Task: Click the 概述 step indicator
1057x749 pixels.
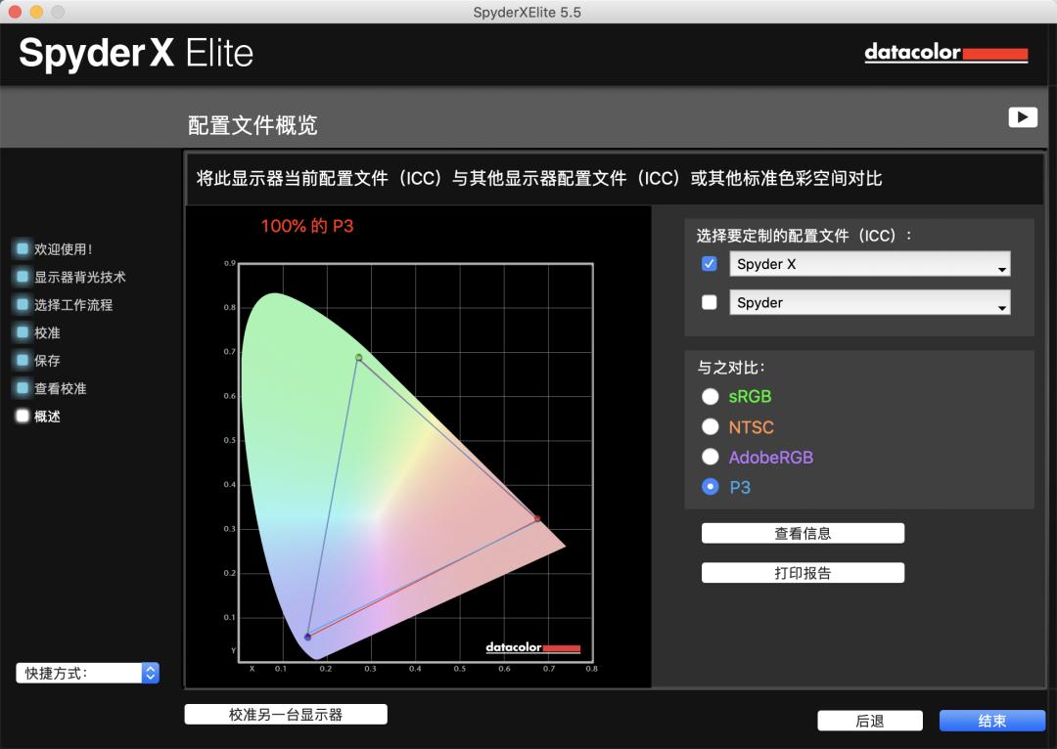Action: click(x=23, y=417)
